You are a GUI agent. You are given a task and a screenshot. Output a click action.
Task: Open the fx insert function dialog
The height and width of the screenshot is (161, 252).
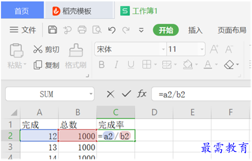point(142,94)
